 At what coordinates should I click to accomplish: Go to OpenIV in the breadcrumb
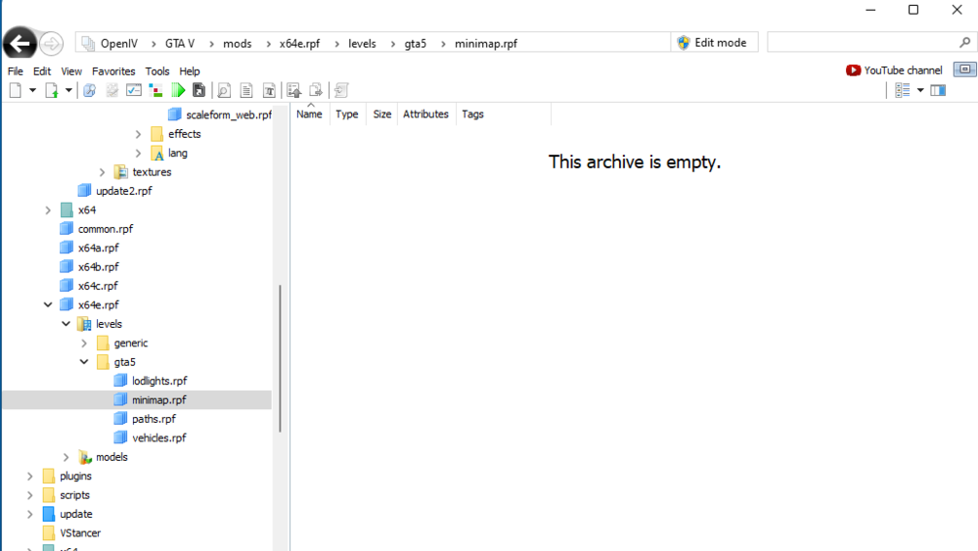point(119,44)
